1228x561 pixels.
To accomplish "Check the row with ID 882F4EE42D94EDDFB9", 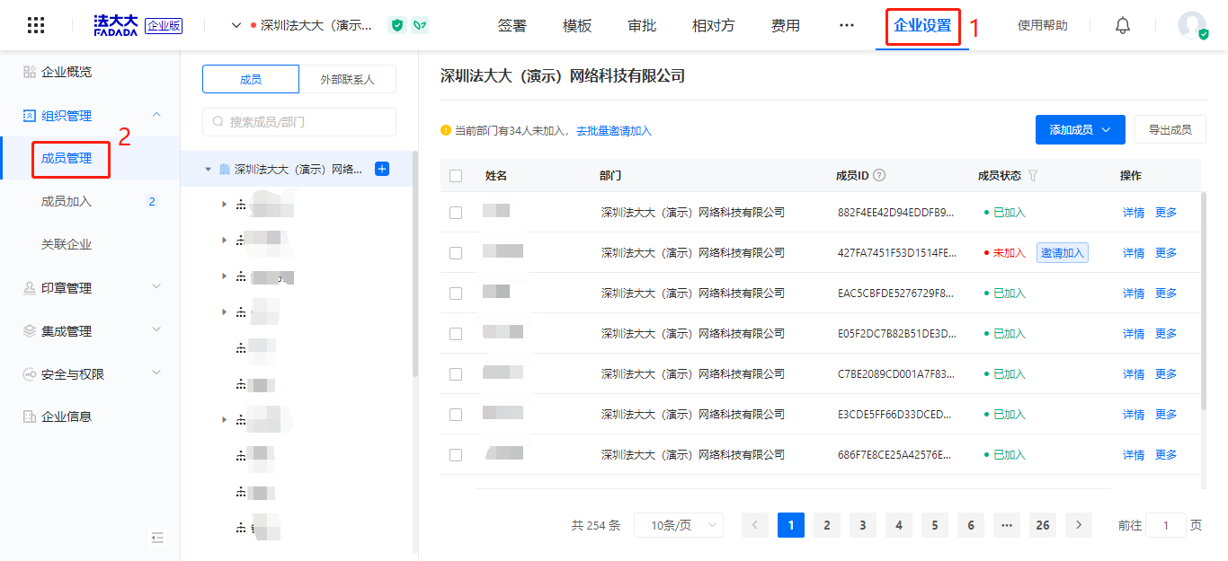I will 456,213.
